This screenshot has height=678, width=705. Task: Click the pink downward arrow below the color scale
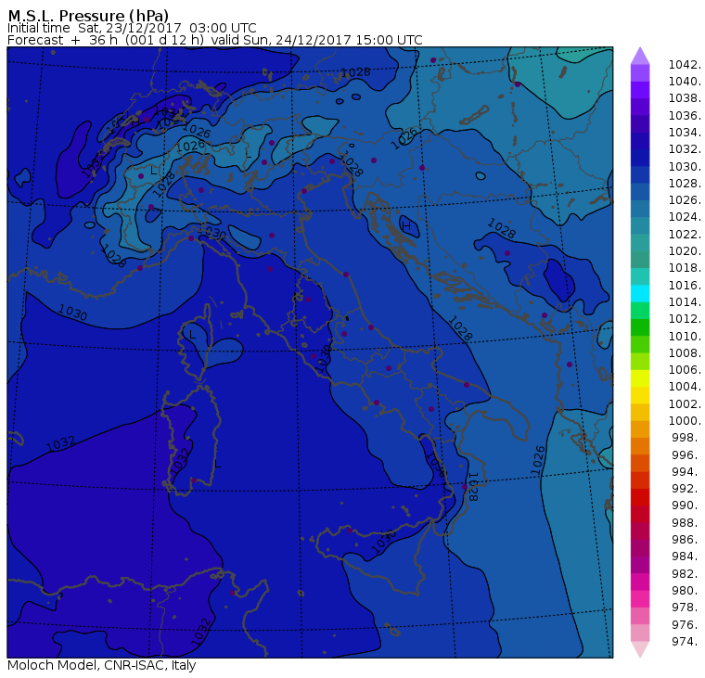tap(640, 649)
